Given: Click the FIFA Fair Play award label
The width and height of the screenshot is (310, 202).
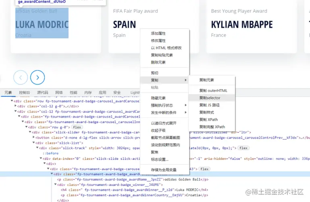Looking at the screenshot, I should click(x=135, y=11).
